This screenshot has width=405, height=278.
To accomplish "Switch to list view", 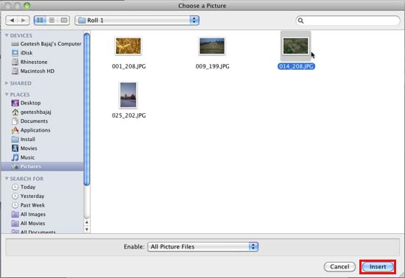I will tap(52, 20).
